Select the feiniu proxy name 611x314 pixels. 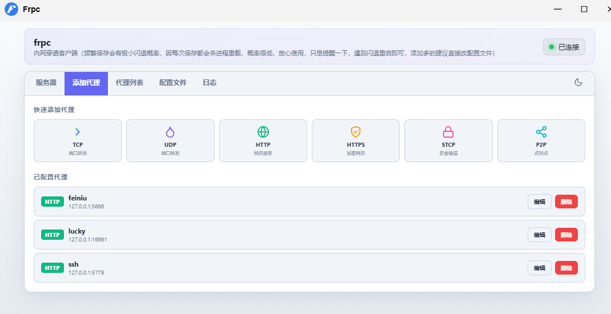tap(78, 198)
